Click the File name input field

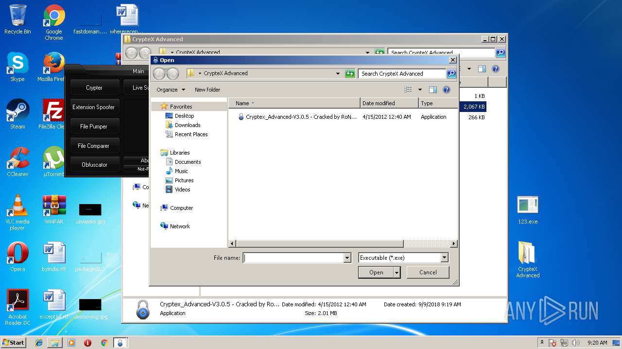(x=293, y=258)
